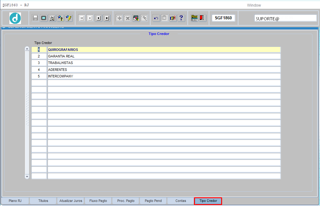
Task: Switch to the Plano RJ tab
Action: (x=15, y=201)
